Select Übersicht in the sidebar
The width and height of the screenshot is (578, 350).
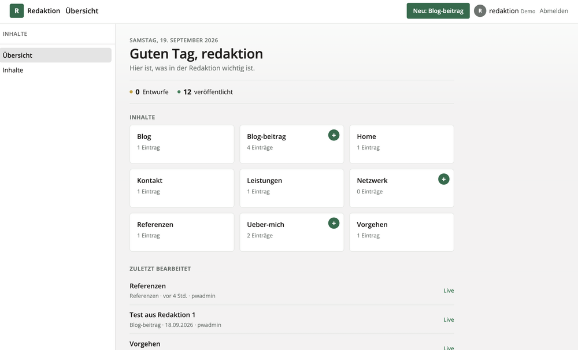(x=55, y=55)
